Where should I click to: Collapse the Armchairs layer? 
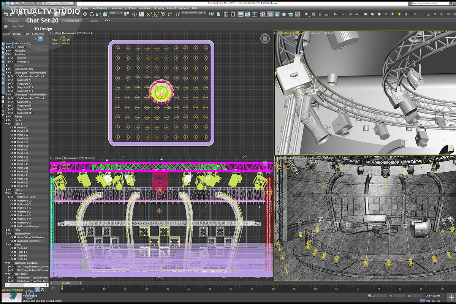tap(6, 54)
